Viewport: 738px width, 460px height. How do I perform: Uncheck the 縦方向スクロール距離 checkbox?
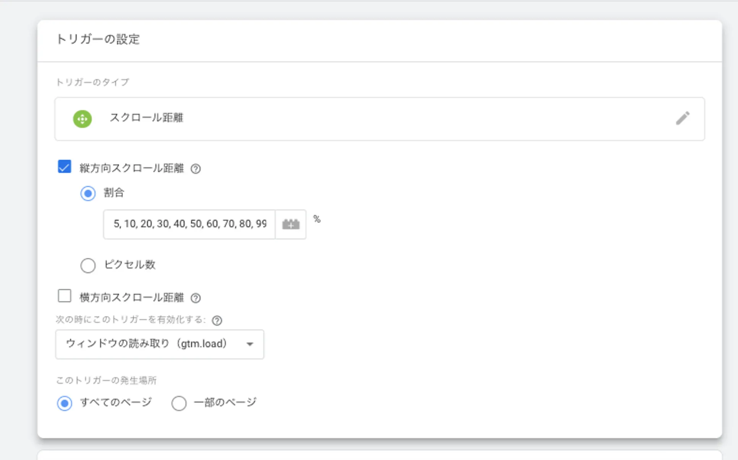(65, 167)
